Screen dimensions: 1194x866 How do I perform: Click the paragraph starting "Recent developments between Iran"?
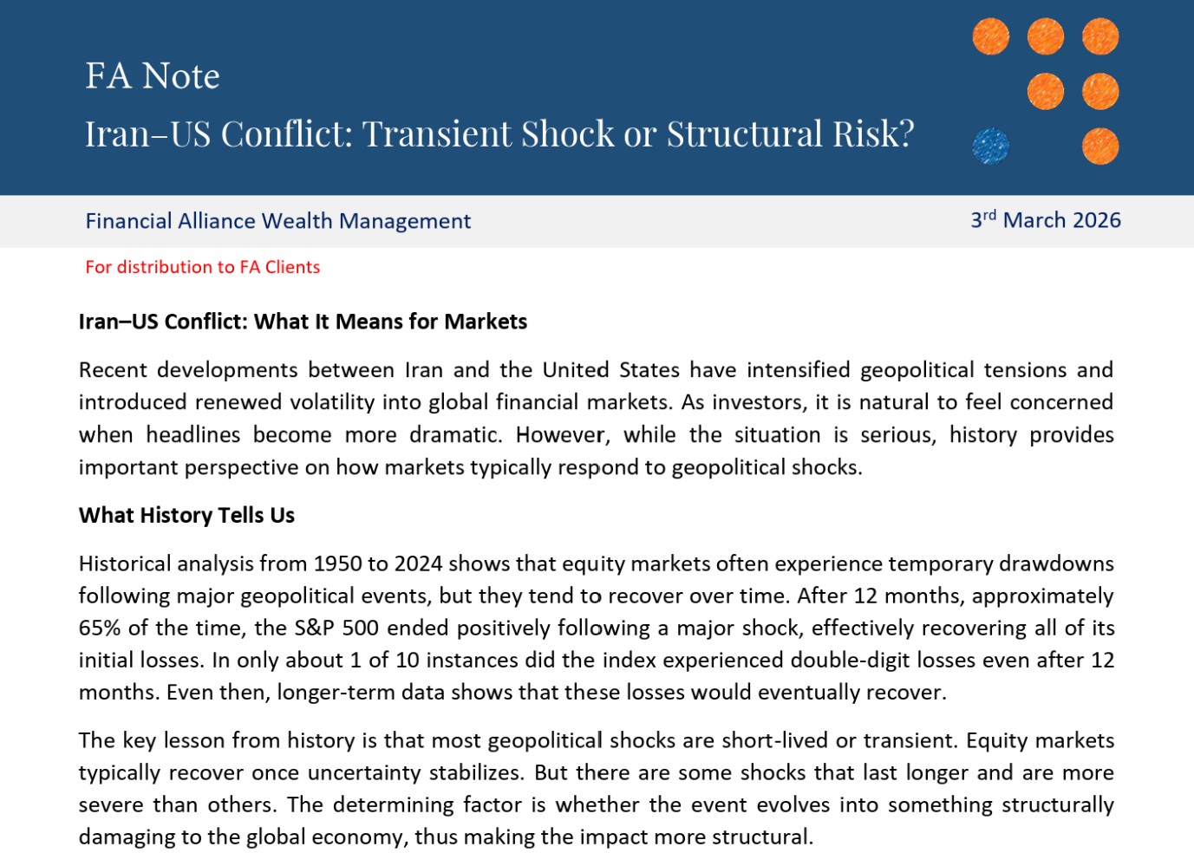pyautogui.click(x=596, y=418)
